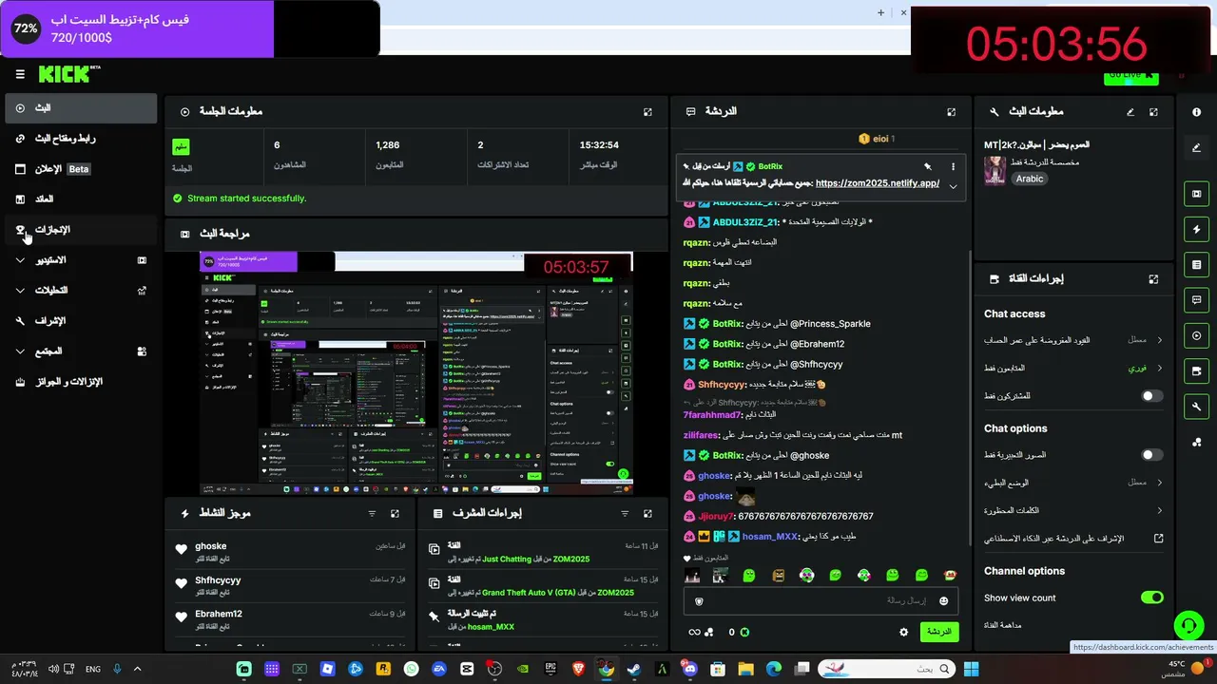Edit stream info with the pencil icon in معلومات البث
This screenshot has width=1217, height=684.
click(1130, 112)
